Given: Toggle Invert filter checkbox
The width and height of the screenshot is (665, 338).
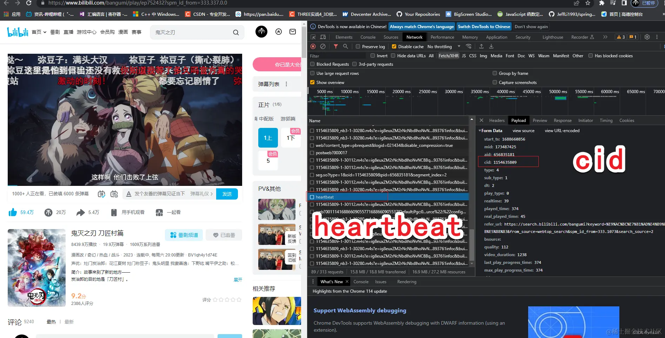Looking at the screenshot, I should (x=373, y=56).
